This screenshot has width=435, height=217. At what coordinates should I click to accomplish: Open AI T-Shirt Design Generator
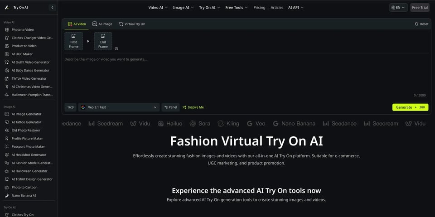29,179
